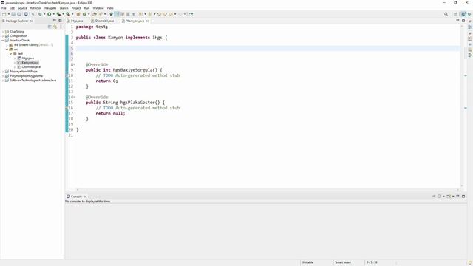This screenshot has height=266, width=473.
Task: Click the Back navigation arrow in the toolbar
Action: tap(171, 14)
